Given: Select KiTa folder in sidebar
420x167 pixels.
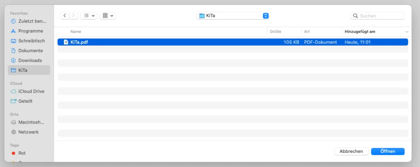Looking at the screenshot, I should (x=29, y=70).
